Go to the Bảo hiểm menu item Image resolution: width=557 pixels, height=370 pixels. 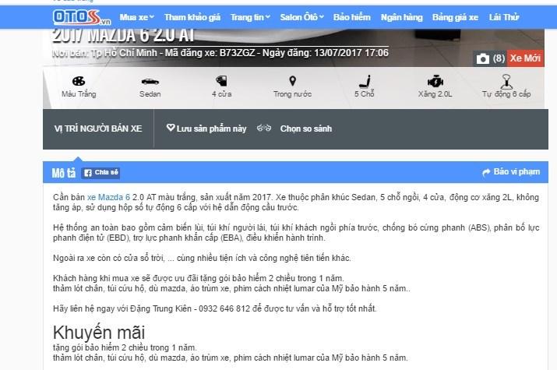click(x=352, y=16)
